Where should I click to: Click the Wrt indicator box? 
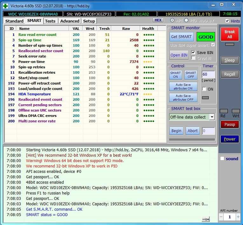pos(236,111)
